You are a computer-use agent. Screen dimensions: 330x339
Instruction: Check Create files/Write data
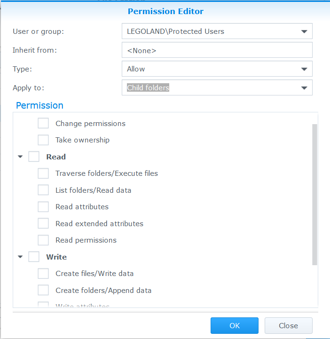point(43,274)
